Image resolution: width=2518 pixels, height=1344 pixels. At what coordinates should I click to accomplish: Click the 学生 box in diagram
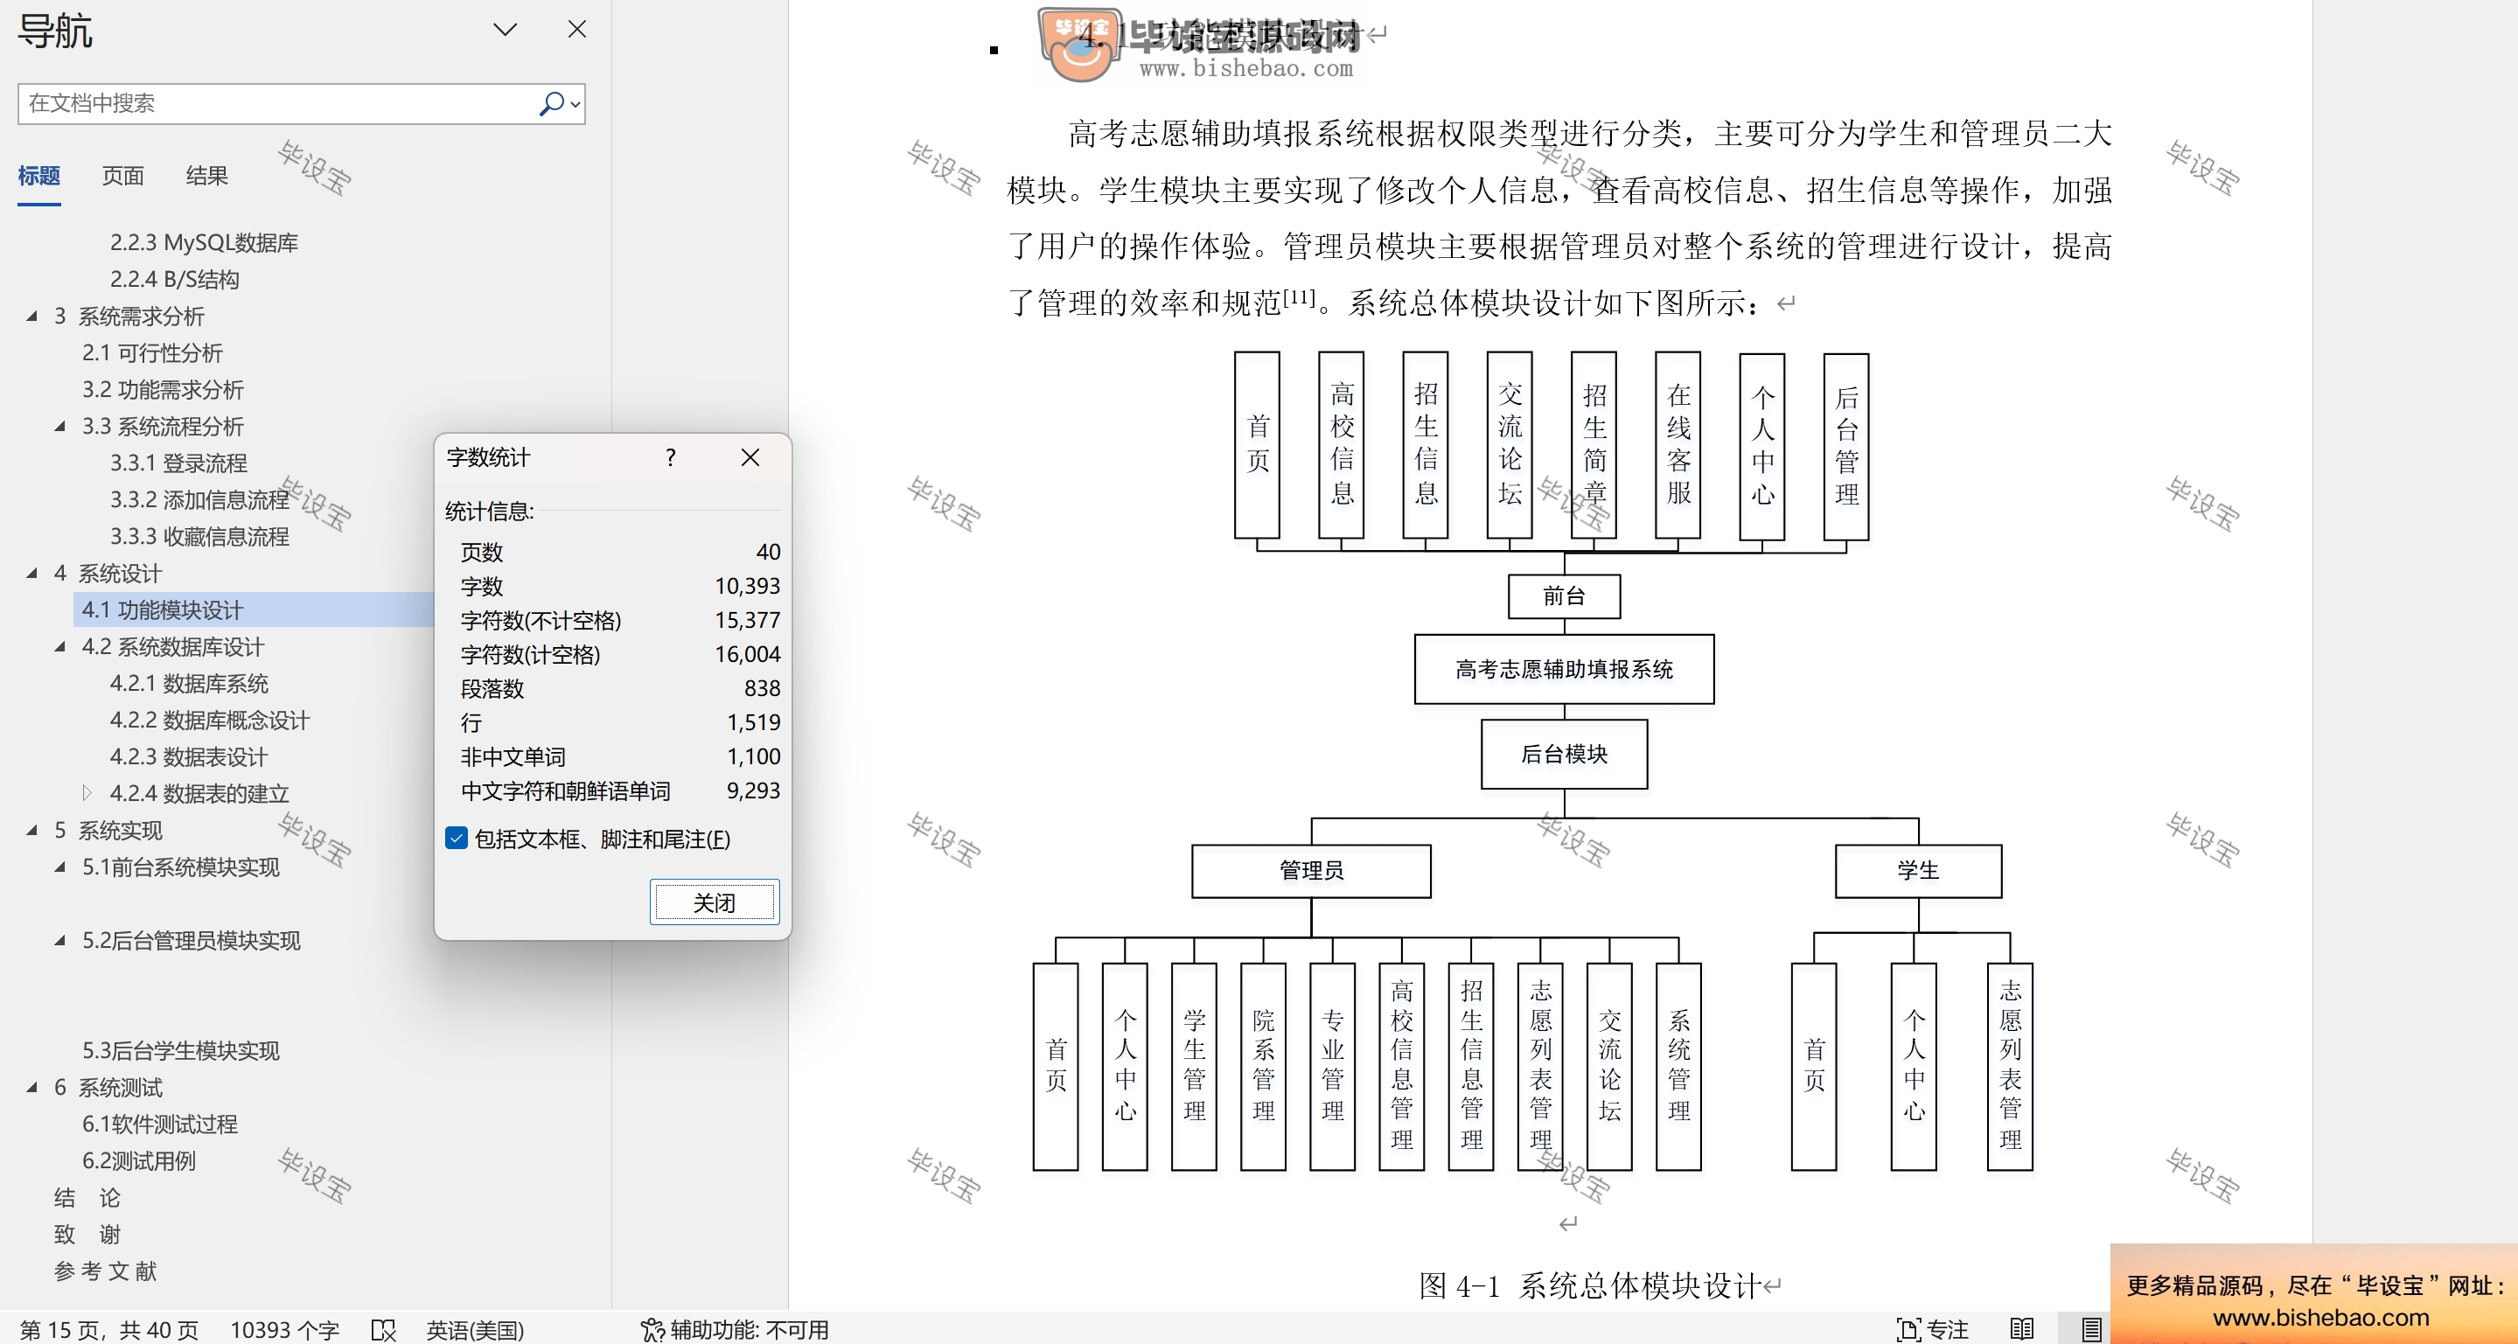(x=1918, y=870)
